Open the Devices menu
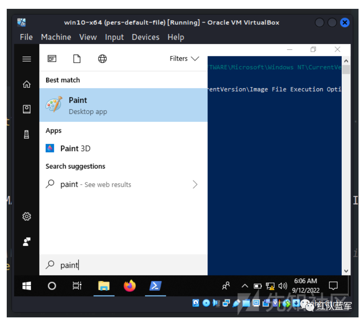This screenshot has height=322, width=364. (146, 37)
